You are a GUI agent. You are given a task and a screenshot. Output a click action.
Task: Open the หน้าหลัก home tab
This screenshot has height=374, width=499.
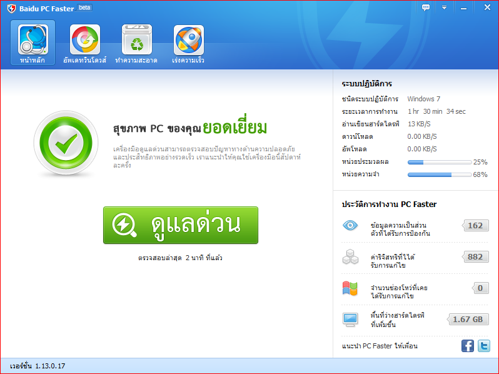click(x=33, y=43)
